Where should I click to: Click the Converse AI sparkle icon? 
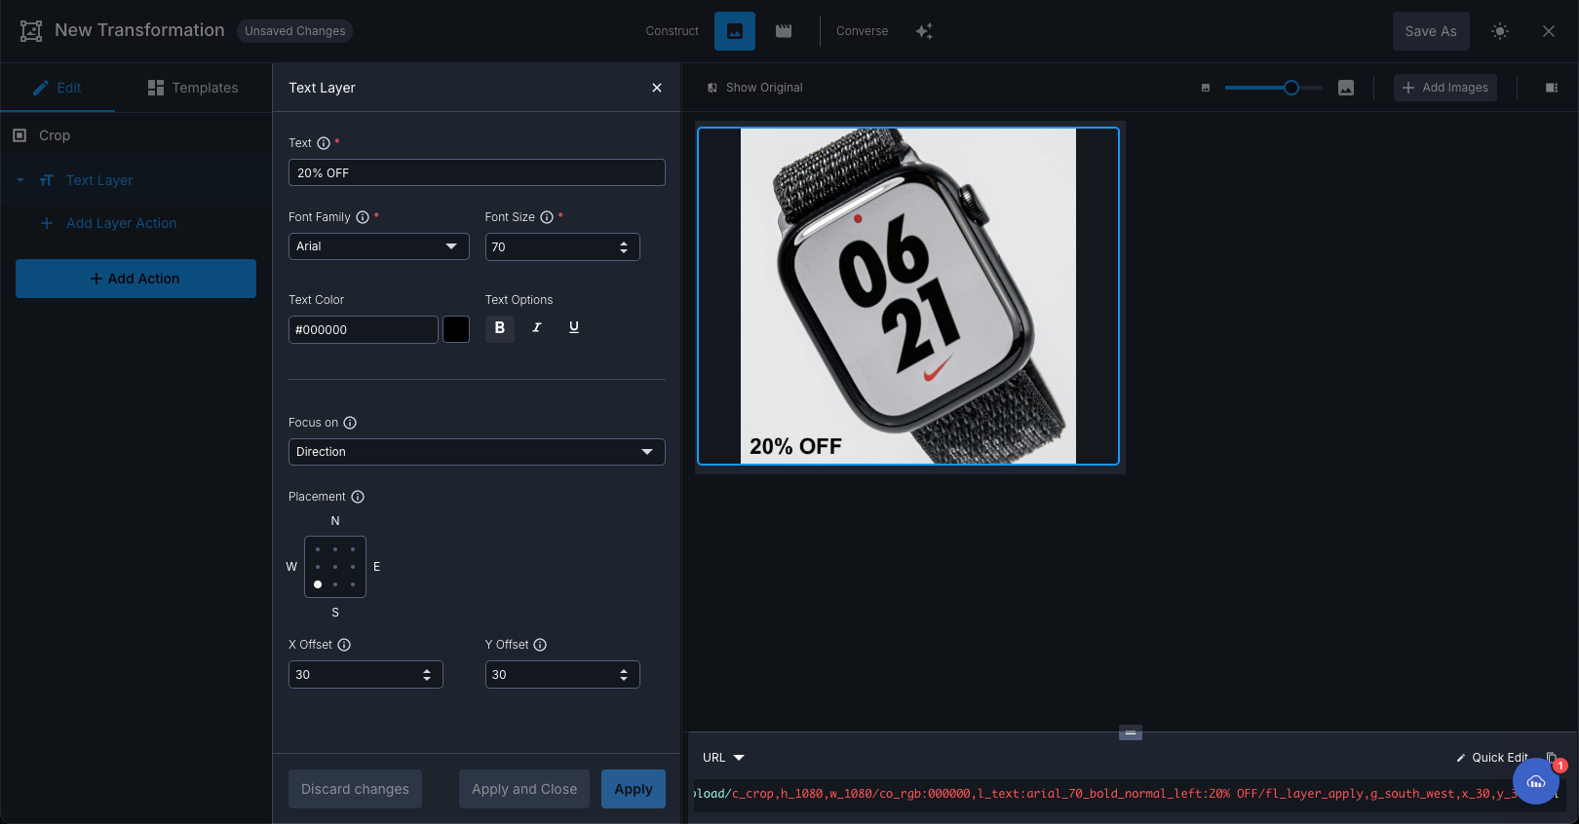924,31
